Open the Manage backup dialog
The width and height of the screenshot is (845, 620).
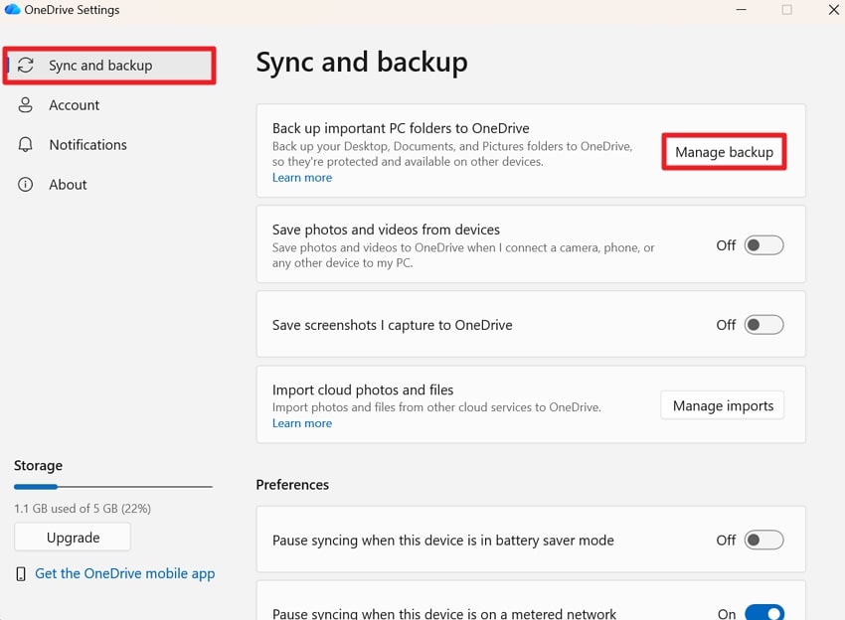pyautogui.click(x=724, y=152)
